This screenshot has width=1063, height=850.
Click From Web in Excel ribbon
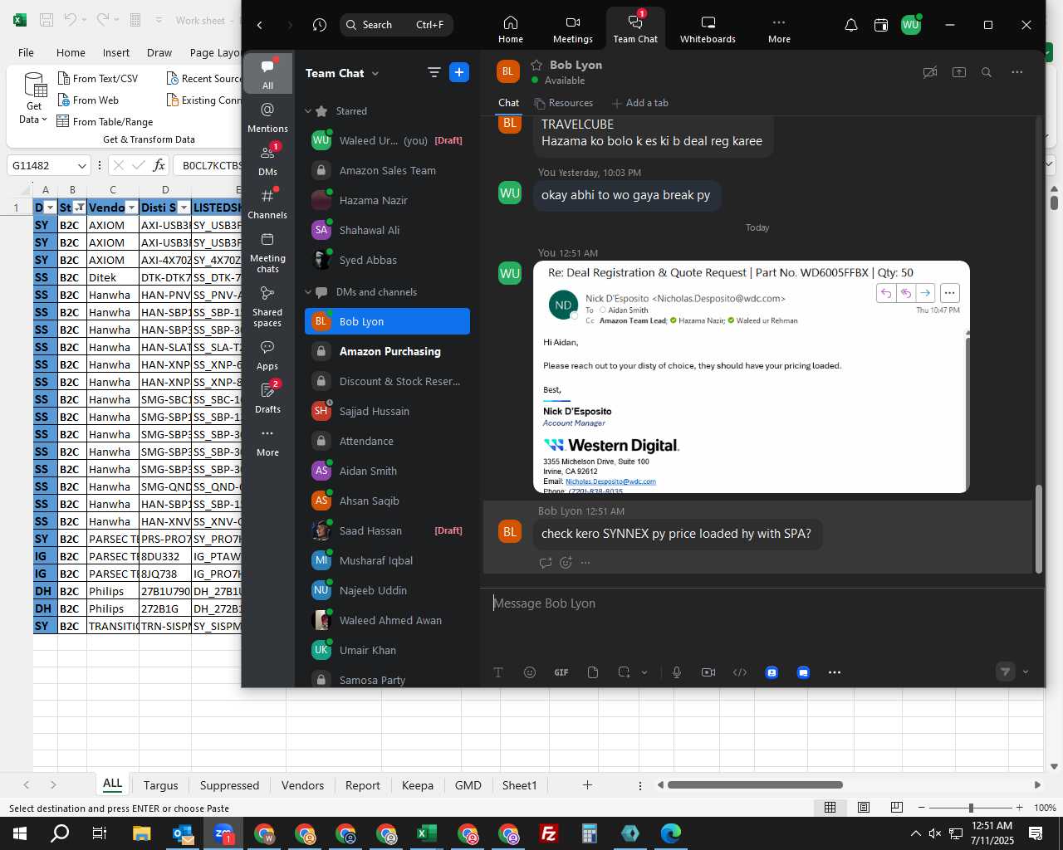(88, 100)
